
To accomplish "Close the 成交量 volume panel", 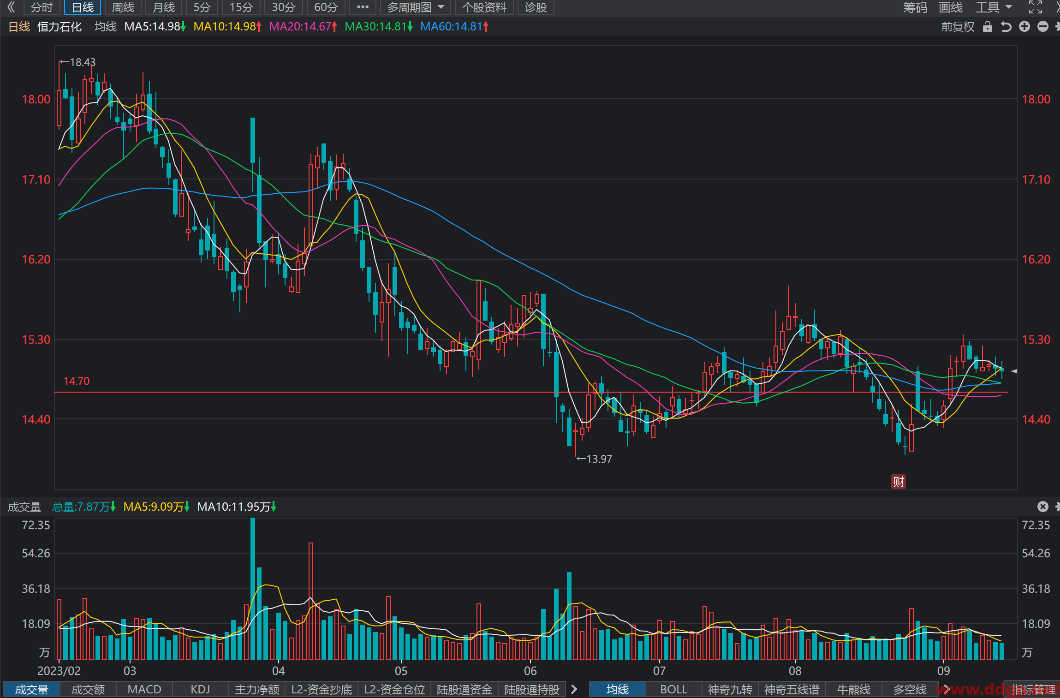I will coord(1043,507).
